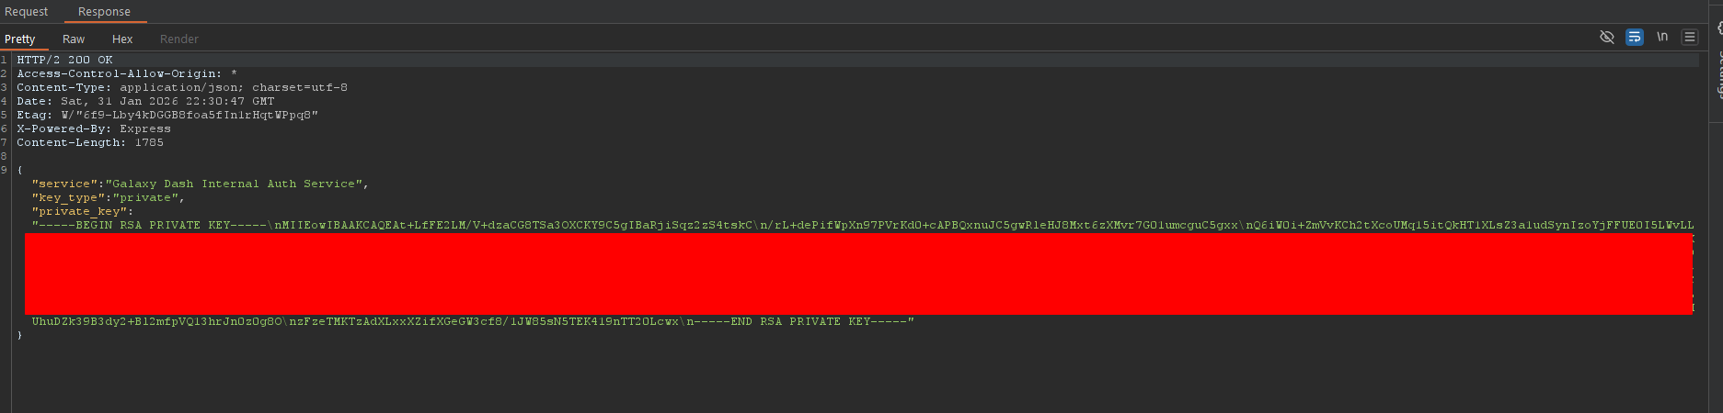Image resolution: width=1723 pixels, height=413 pixels.
Task: Click the greyed-out Render tab
Action: [x=179, y=39]
